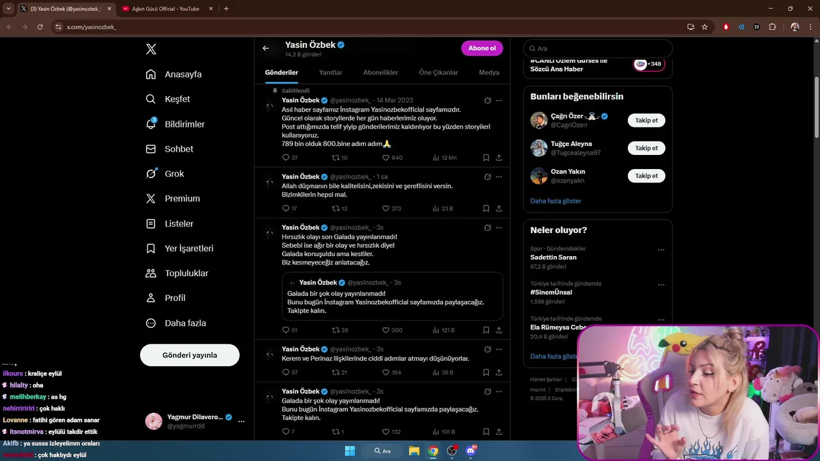Screen dimensions: 820x461
Task: Open Sohbet messages
Action: tap(169, 149)
